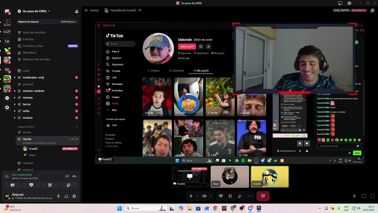Viewport: 378px width, 213px height.
Task: Open Discover servers compass icon
Action: pos(7,107)
